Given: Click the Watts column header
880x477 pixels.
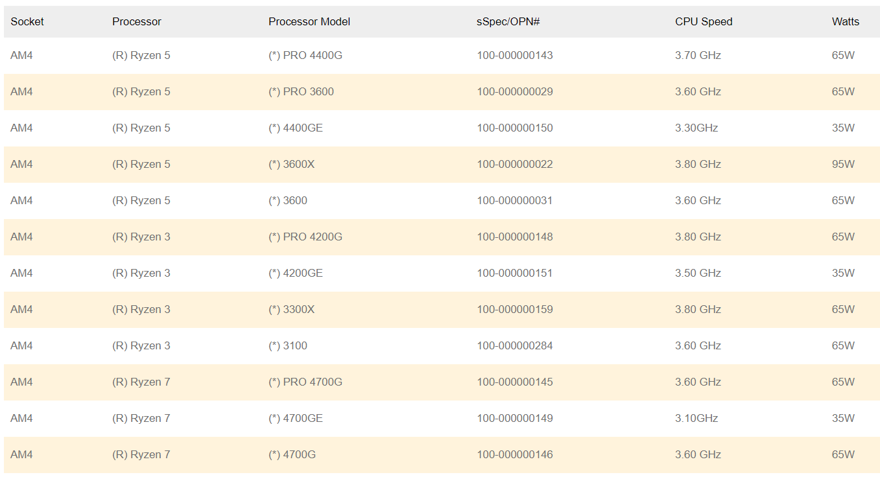Looking at the screenshot, I should (846, 21).
